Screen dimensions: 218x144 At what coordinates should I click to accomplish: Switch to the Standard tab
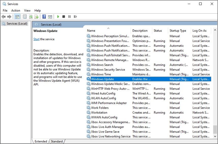coord(57,141)
